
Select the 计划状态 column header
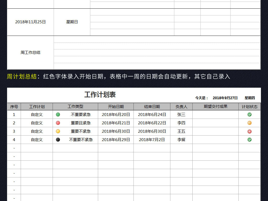pyautogui.click(x=249, y=107)
